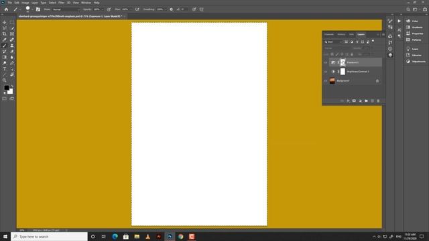Hide the Exposure 1 layer
This screenshot has height=241, width=429.
tap(326, 62)
